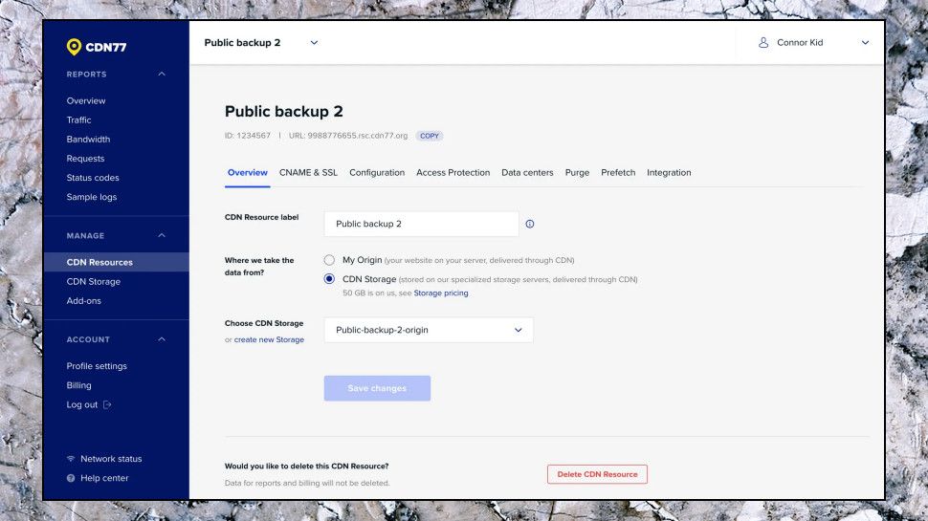
Task: Open the Storage pricing link
Action: [441, 293]
